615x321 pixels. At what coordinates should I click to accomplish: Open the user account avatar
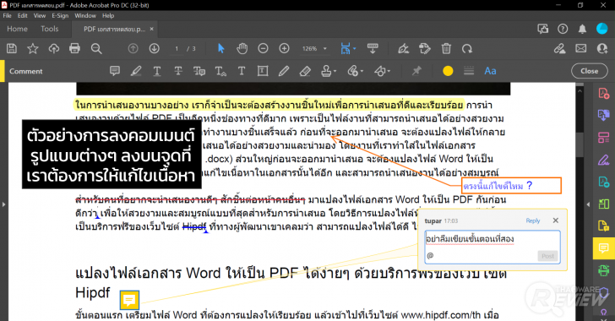click(601, 29)
